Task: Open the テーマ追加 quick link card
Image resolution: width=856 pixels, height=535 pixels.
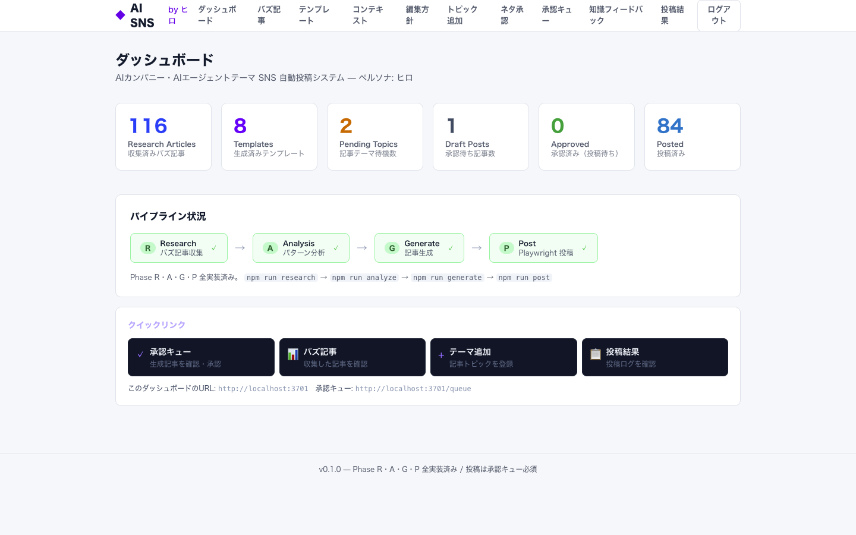Action: tap(503, 357)
